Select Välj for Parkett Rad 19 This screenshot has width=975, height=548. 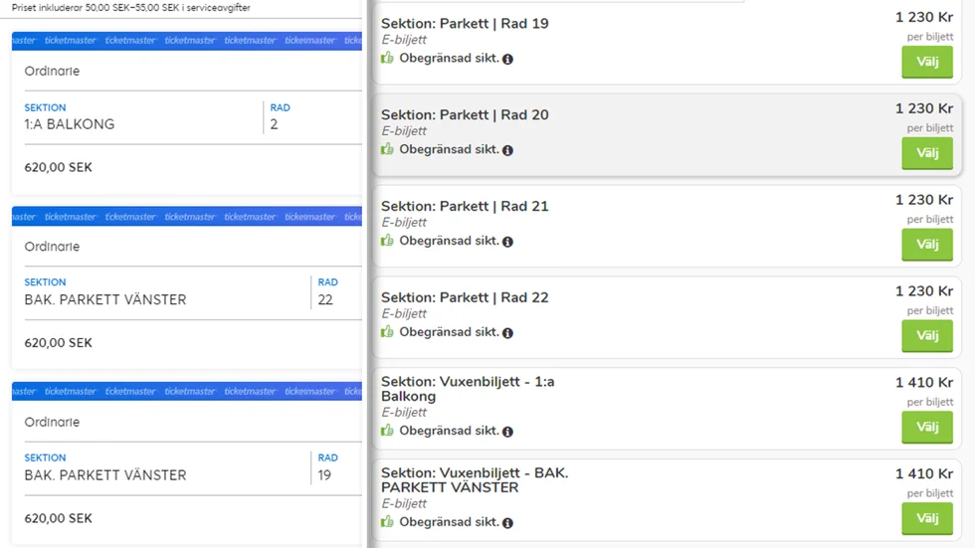tap(927, 62)
